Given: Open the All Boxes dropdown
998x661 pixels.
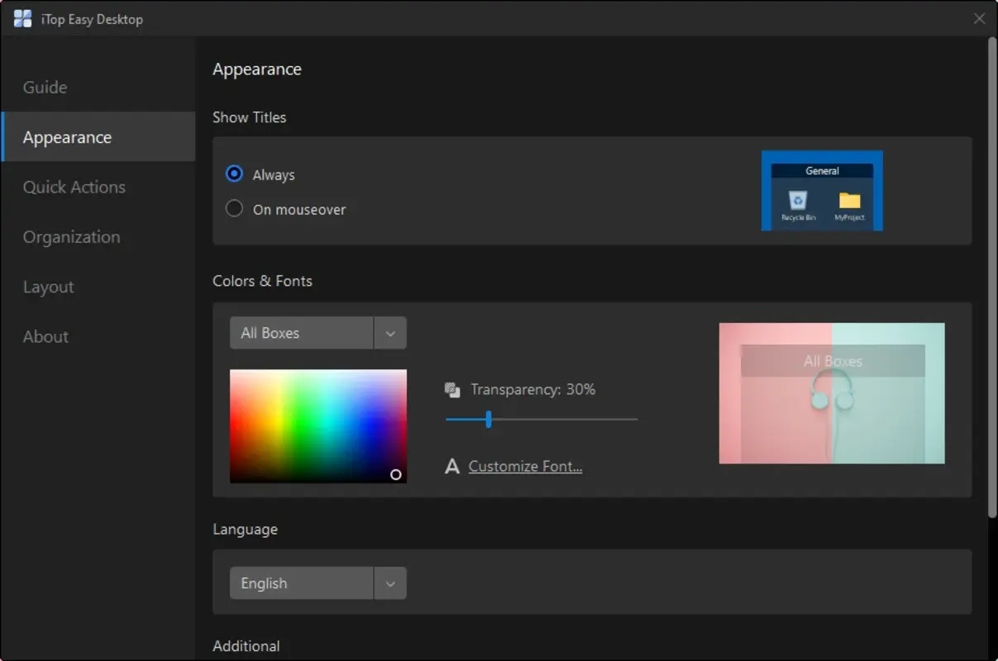Looking at the screenshot, I should click(x=302, y=332).
